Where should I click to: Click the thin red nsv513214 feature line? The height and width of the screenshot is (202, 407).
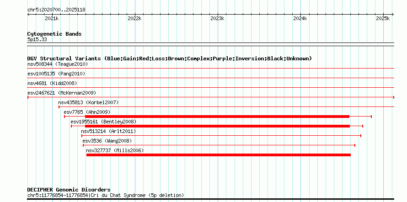pyautogui.click(x=221, y=136)
